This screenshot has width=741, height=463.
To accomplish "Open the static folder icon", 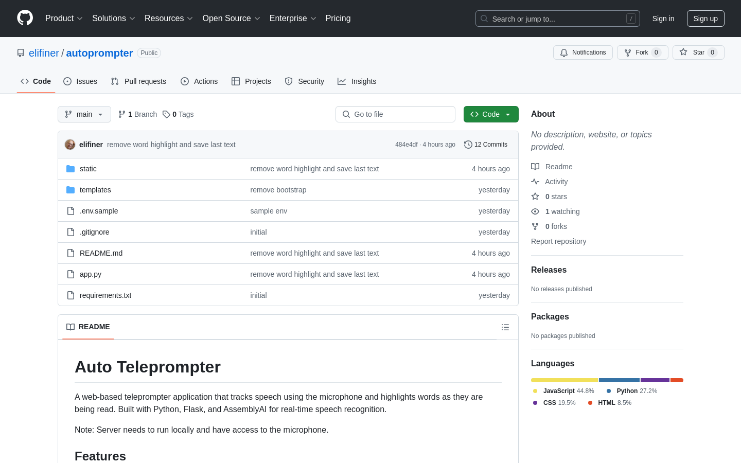I will pos(70,169).
